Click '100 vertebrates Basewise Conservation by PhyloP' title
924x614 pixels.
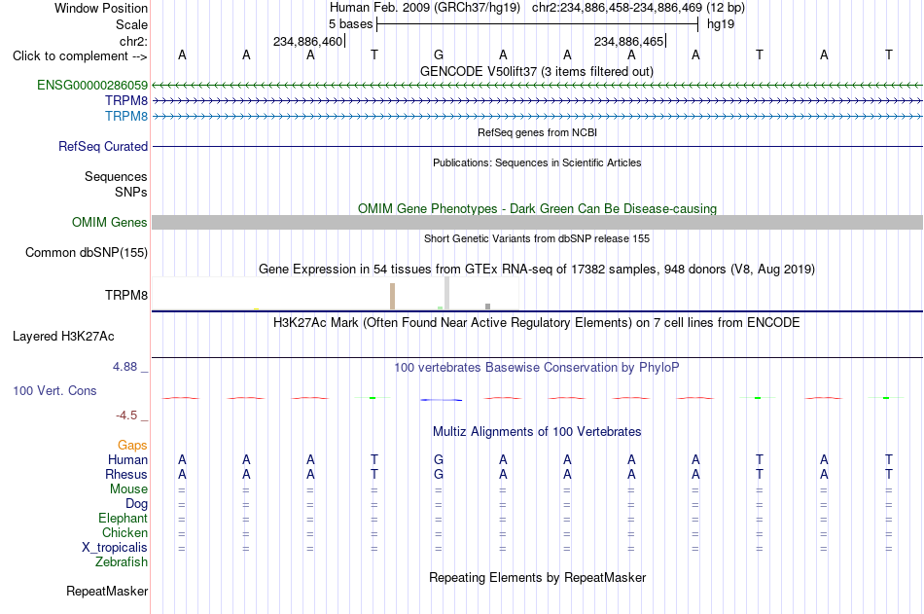click(537, 368)
